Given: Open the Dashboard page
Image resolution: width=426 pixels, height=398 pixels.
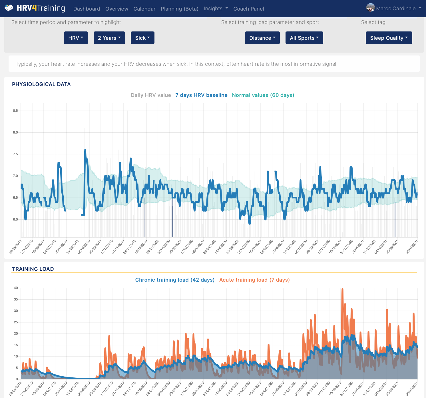Looking at the screenshot, I should [87, 9].
